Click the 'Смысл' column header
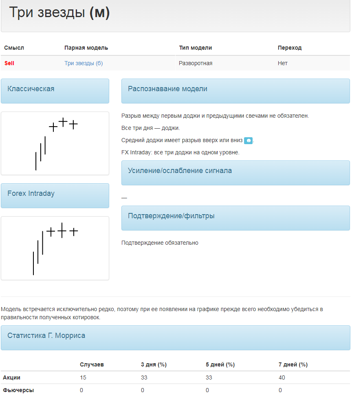The image size is (352, 397). pyautogui.click(x=14, y=48)
